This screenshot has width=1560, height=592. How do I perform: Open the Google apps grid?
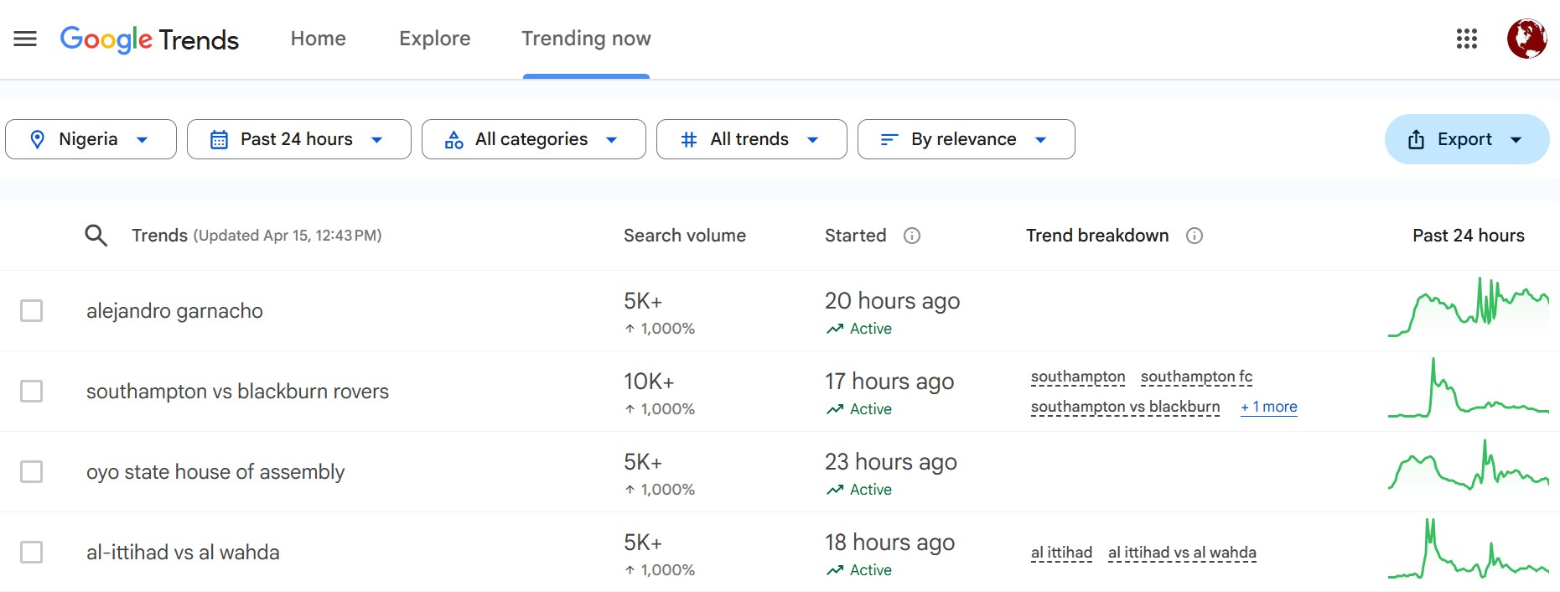click(x=1466, y=39)
